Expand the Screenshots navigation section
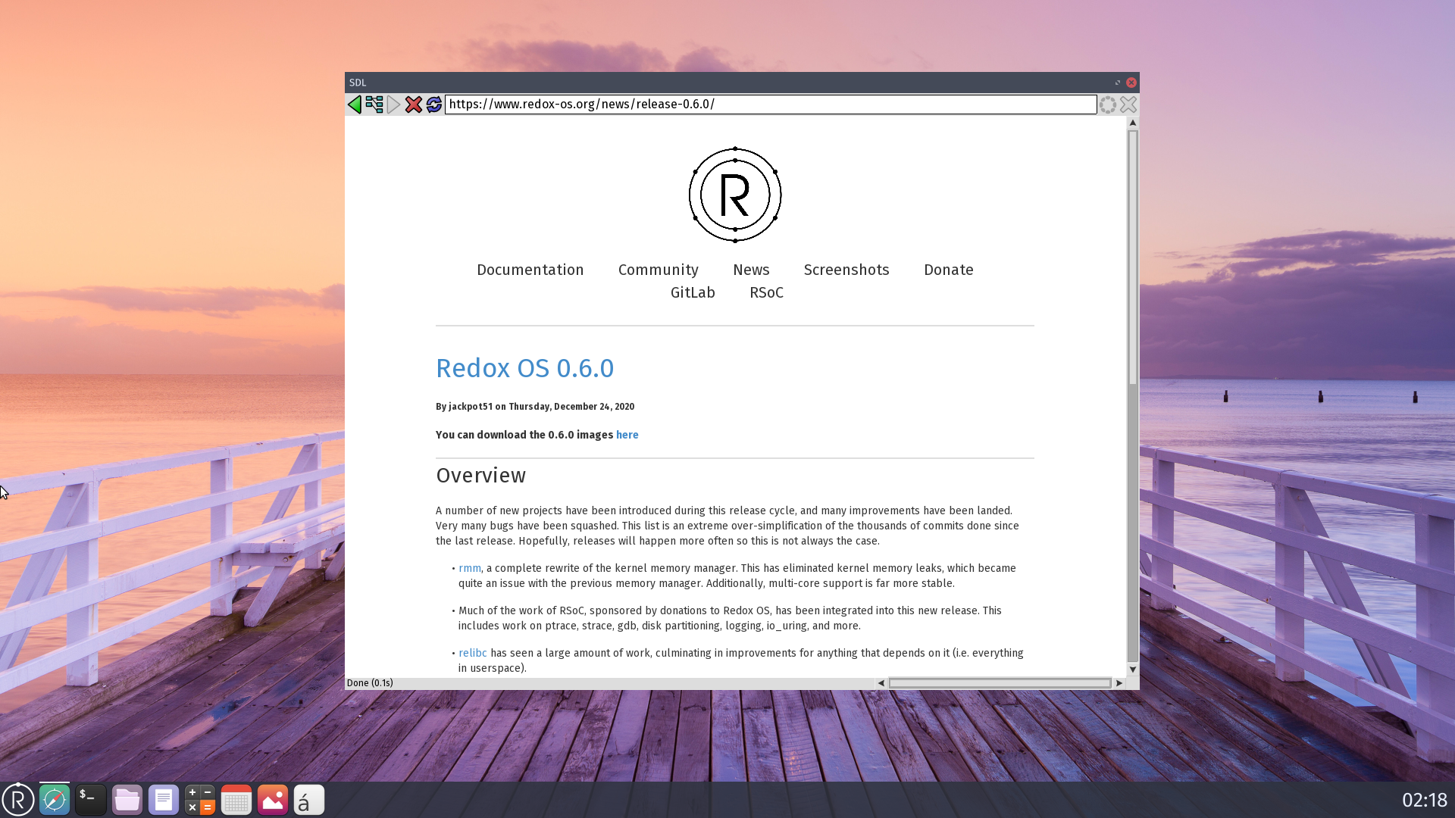 [x=846, y=270]
